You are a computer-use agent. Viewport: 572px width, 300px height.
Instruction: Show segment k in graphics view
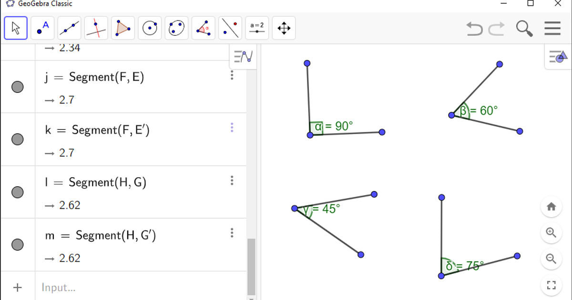18,139
